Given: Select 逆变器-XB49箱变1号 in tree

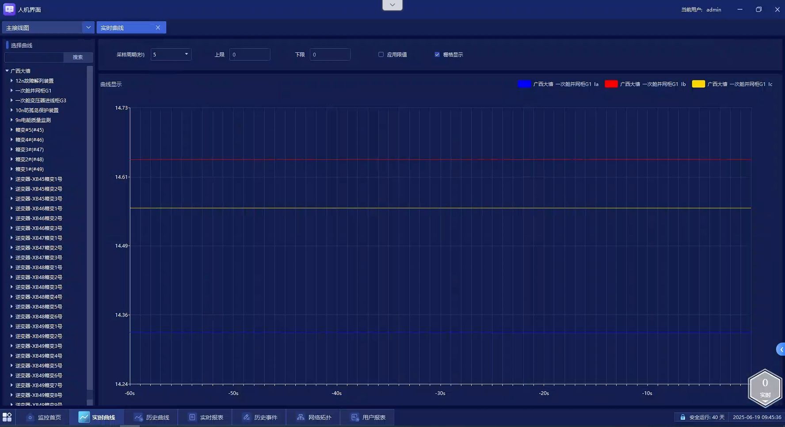Looking at the screenshot, I should point(39,326).
